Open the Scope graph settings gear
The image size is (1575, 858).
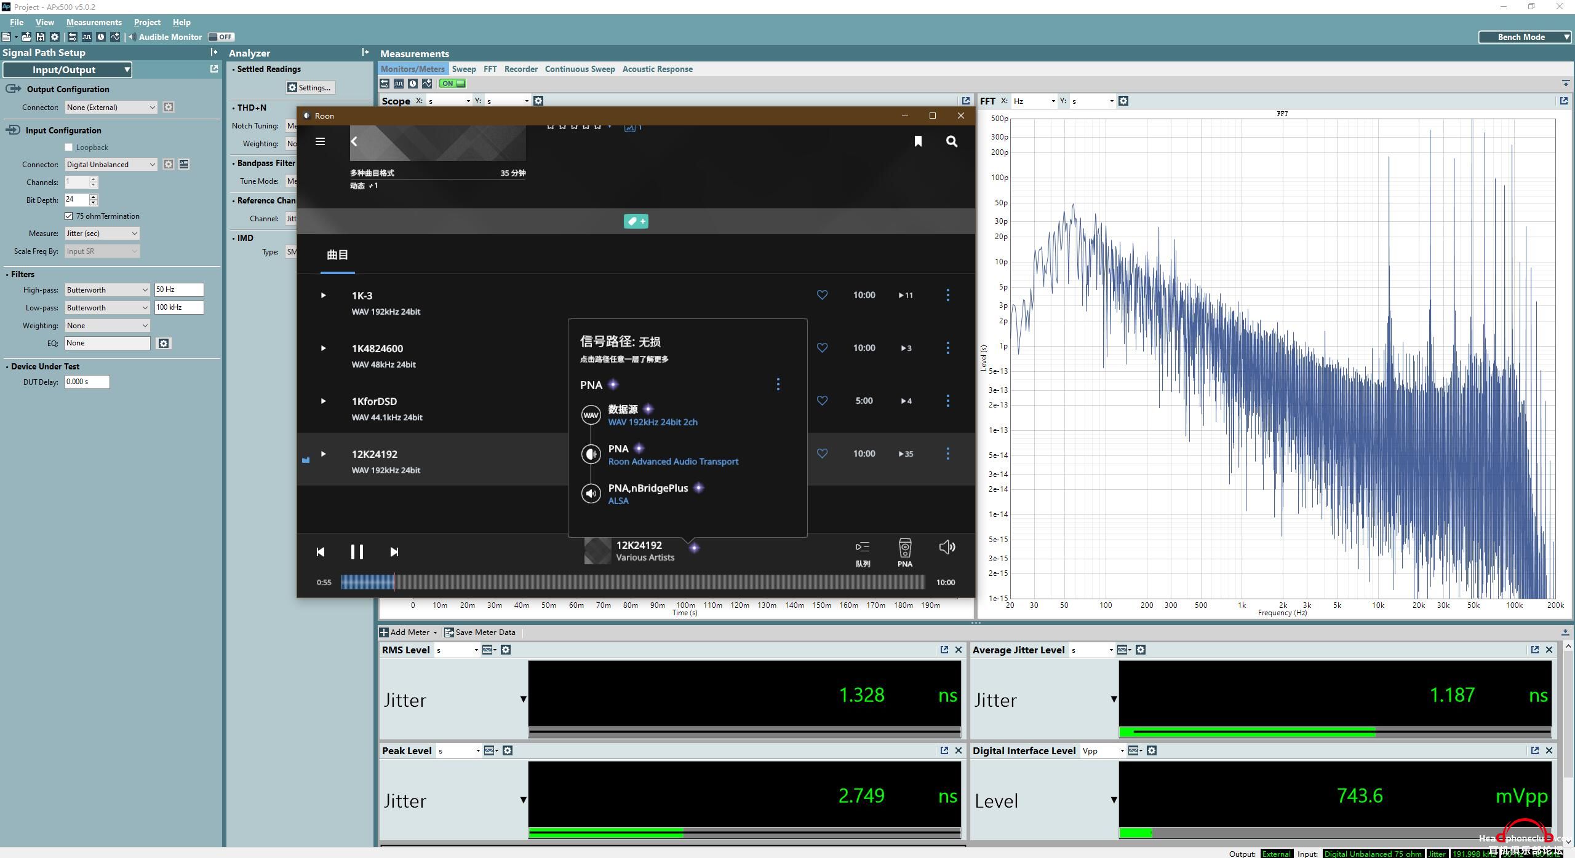click(538, 101)
